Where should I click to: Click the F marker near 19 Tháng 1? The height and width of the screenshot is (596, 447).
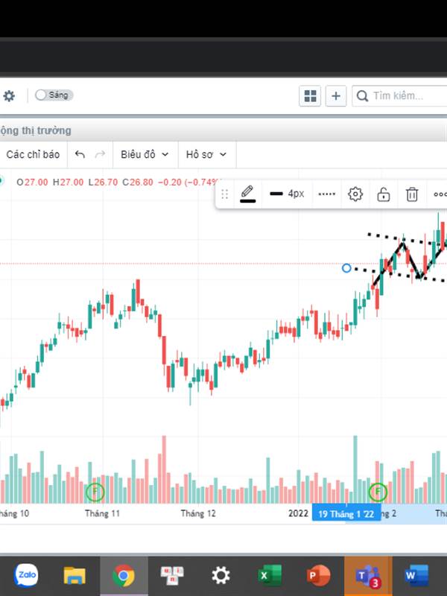378,492
